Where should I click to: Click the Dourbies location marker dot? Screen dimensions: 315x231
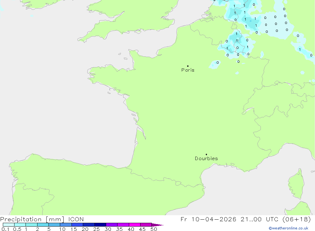[206, 154]
